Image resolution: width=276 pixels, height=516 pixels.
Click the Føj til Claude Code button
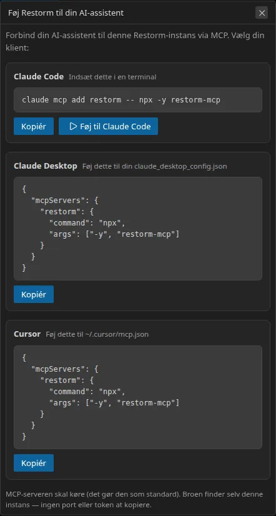coord(108,126)
